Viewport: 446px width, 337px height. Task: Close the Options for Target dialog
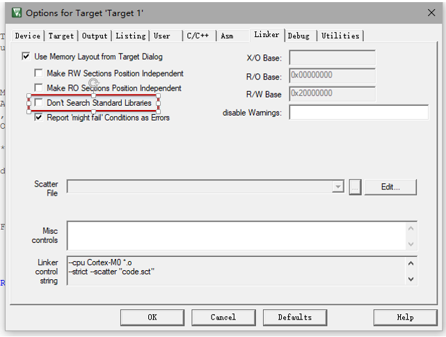pyautogui.click(x=431, y=13)
